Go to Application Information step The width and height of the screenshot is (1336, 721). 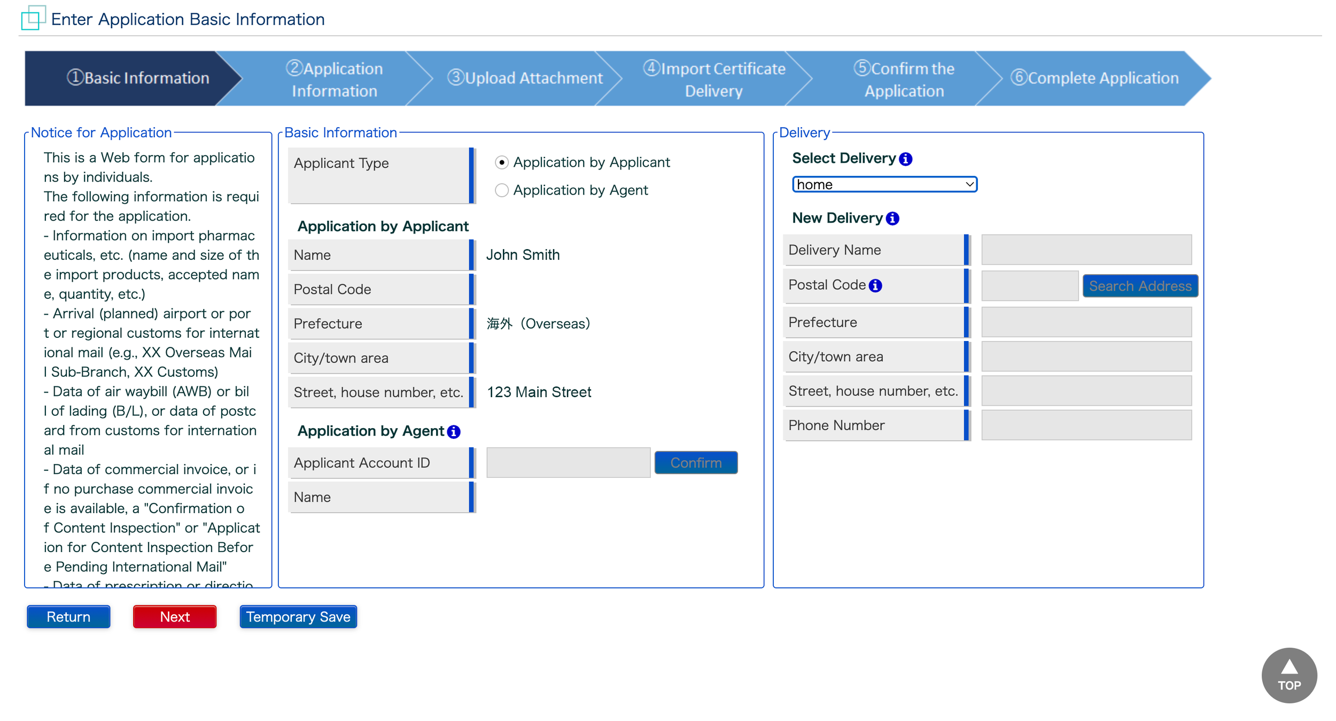click(x=334, y=79)
